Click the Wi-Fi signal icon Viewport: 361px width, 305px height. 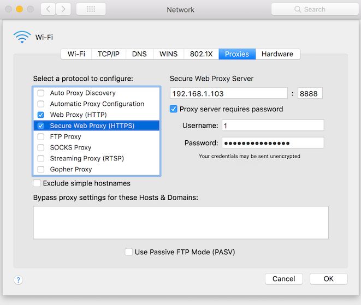pos(22,37)
